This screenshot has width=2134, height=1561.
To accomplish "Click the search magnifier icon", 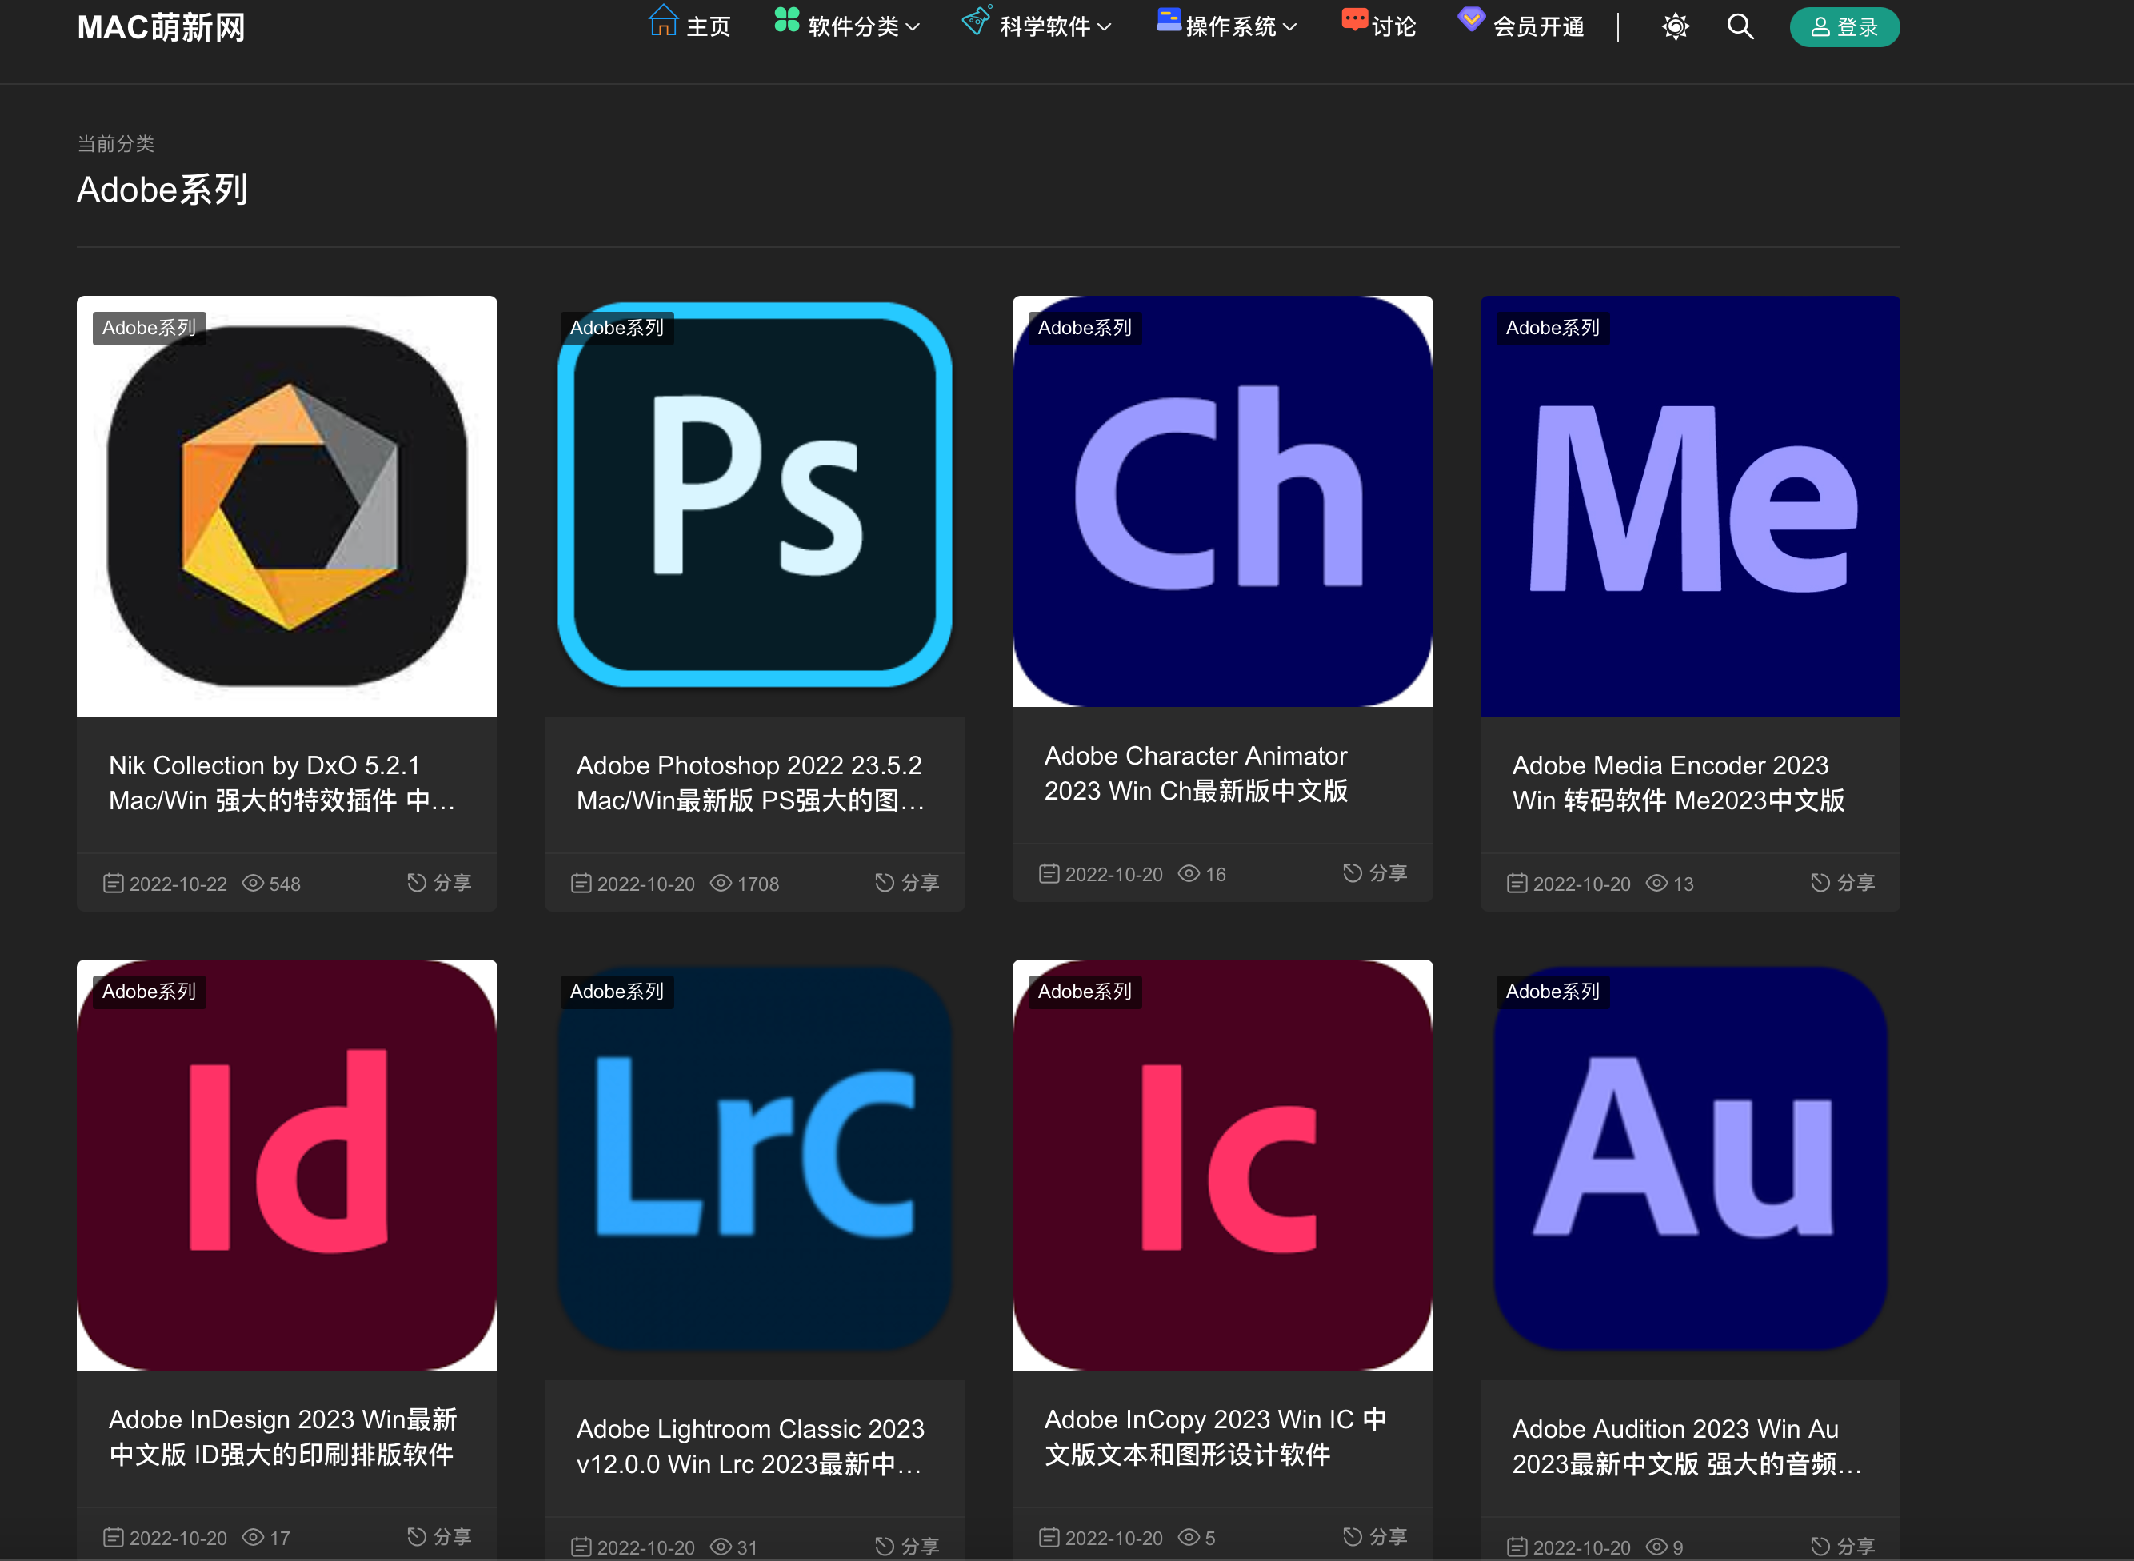I will point(1740,26).
